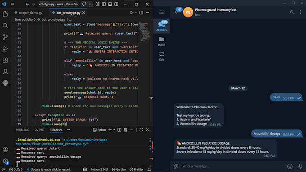Expand the bot_prototype.py breadcrumb
The height and width of the screenshot is (172, 306).
[x=53, y=19]
